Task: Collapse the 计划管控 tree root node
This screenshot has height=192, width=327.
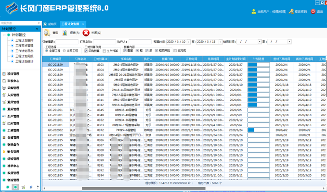Action: (5, 35)
